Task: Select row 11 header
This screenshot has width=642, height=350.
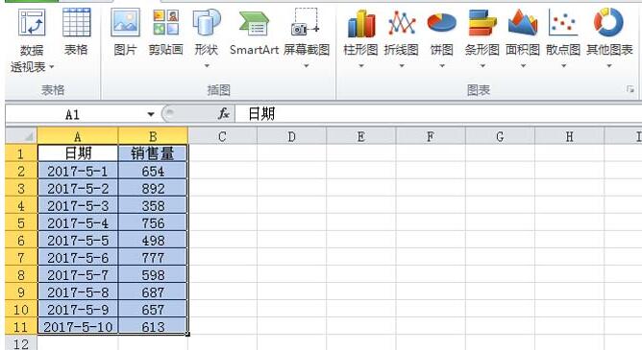Action: [x=21, y=327]
